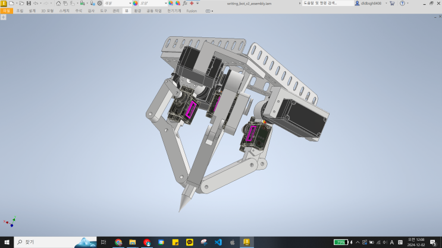Image resolution: width=442 pixels, height=248 pixels.
Task: Customize the quick access toolbar dropdown
Action: coord(198,4)
